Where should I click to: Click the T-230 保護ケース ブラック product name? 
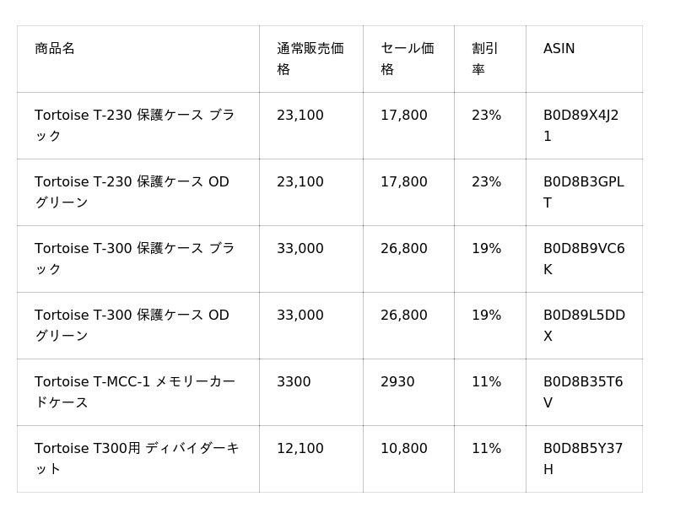coord(135,126)
